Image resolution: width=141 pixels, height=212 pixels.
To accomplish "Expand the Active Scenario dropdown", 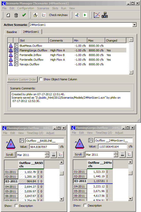I will point(134,25).
